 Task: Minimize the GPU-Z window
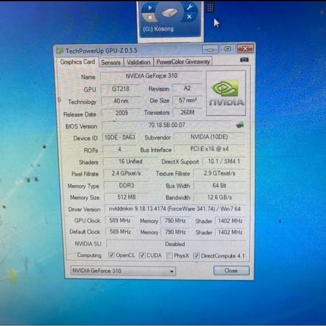[210, 49]
